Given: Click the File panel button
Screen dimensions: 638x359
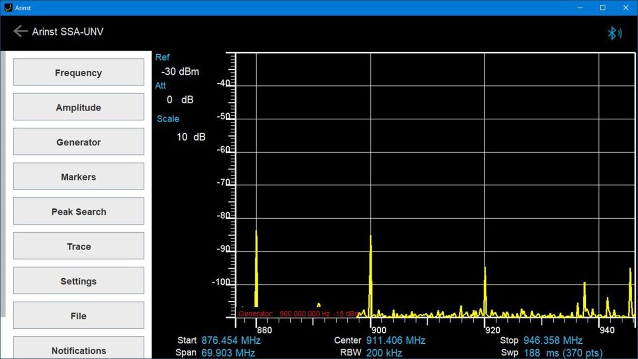Looking at the screenshot, I should (78, 316).
